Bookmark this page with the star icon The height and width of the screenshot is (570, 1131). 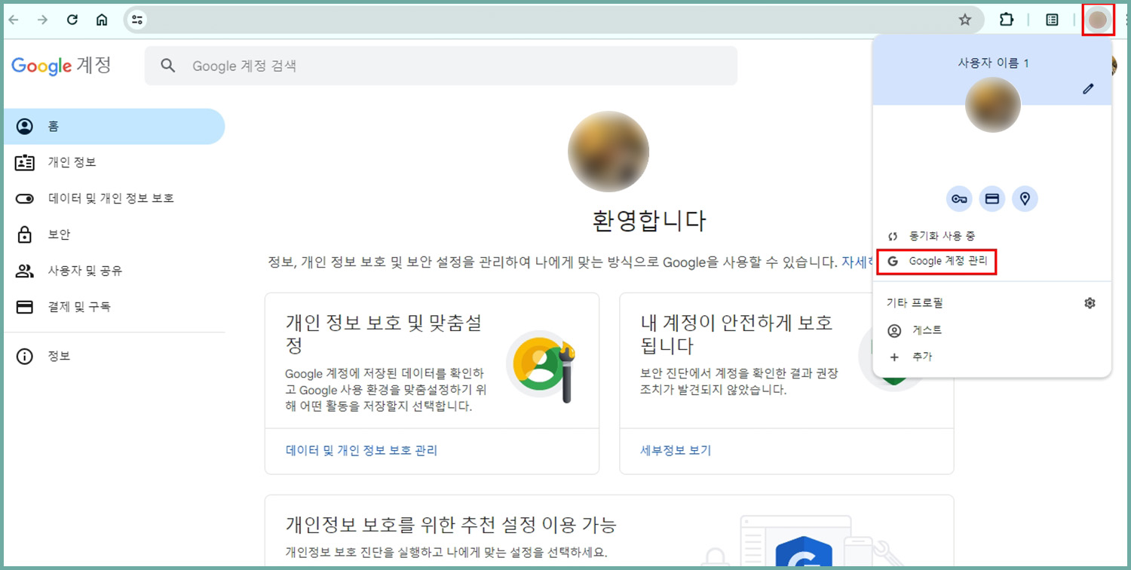(x=964, y=20)
